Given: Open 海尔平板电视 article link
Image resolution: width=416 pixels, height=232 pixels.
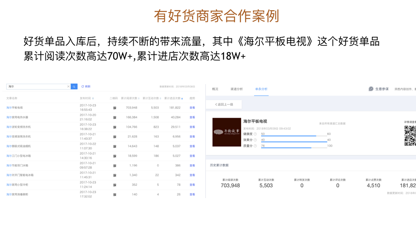Looking at the screenshot, I should click(15, 108).
